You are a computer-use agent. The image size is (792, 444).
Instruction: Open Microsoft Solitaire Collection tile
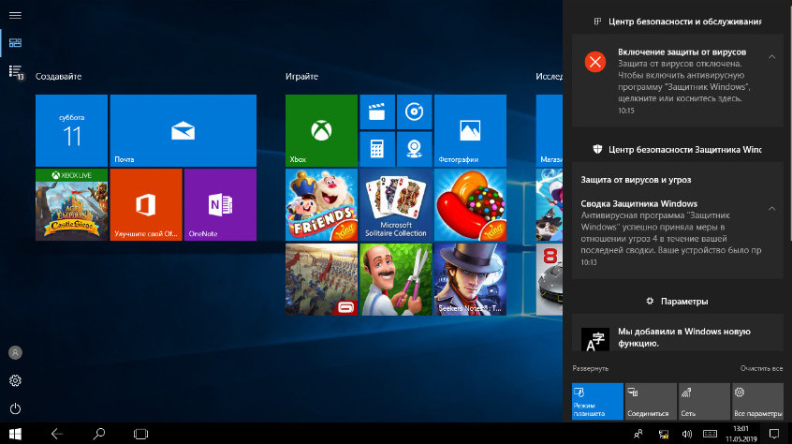396,204
